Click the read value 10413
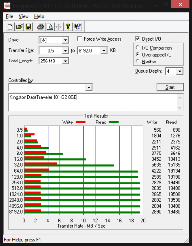The width and height of the screenshot is (192, 246). click(174, 159)
